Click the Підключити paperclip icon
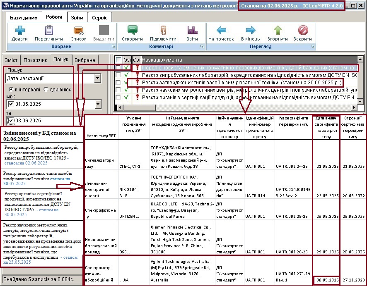Screen dimensions: 367x286 pyautogui.click(x=163, y=31)
